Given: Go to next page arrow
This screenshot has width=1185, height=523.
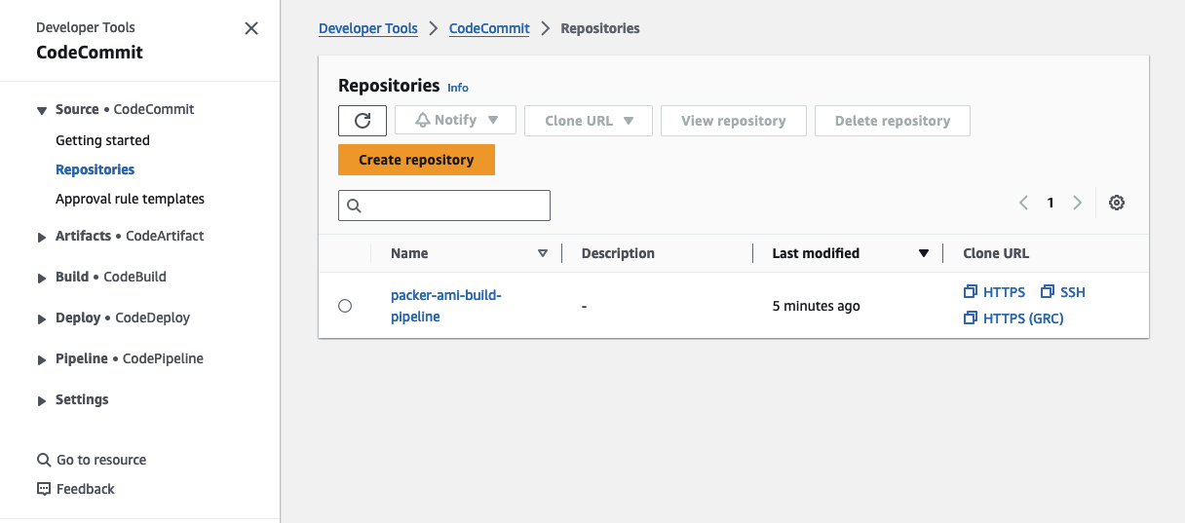Looking at the screenshot, I should coord(1077,204).
